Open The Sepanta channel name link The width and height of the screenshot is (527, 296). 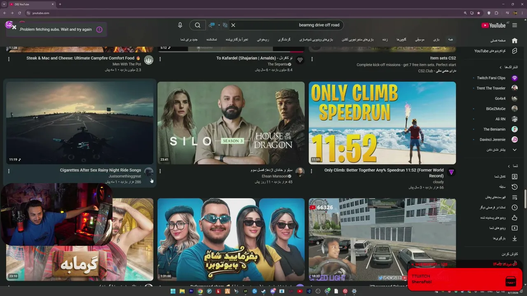coord(278,64)
